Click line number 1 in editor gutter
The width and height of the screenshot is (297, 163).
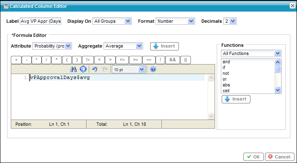click(25, 77)
